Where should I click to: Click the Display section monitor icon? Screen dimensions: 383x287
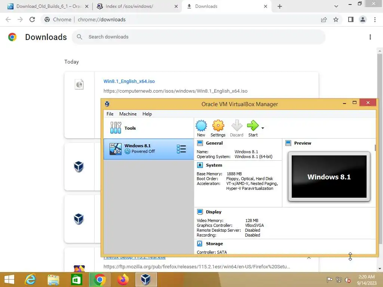(200, 212)
